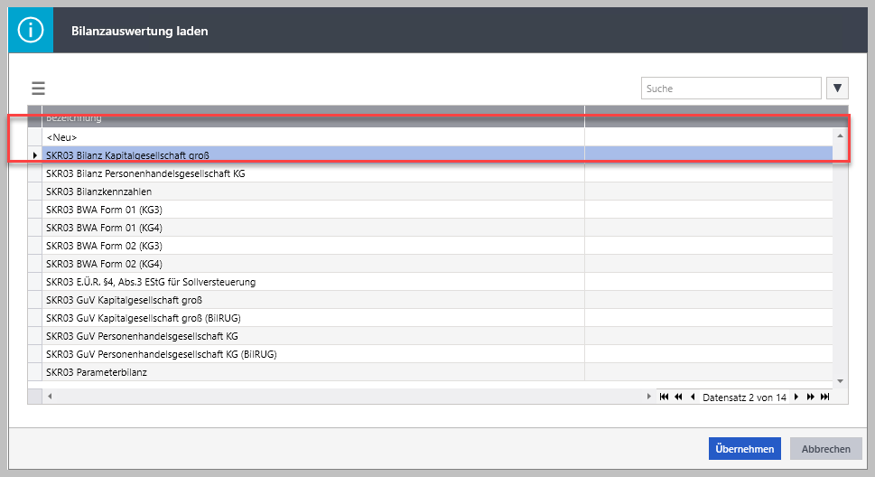Open the hamburger menu above the table
Image resolution: width=875 pixels, height=477 pixels.
(38, 89)
